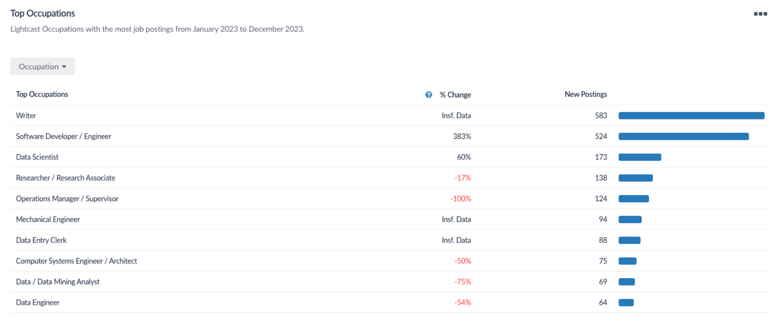Click the Software Developer postings bar
The image size is (784, 317).
click(683, 136)
